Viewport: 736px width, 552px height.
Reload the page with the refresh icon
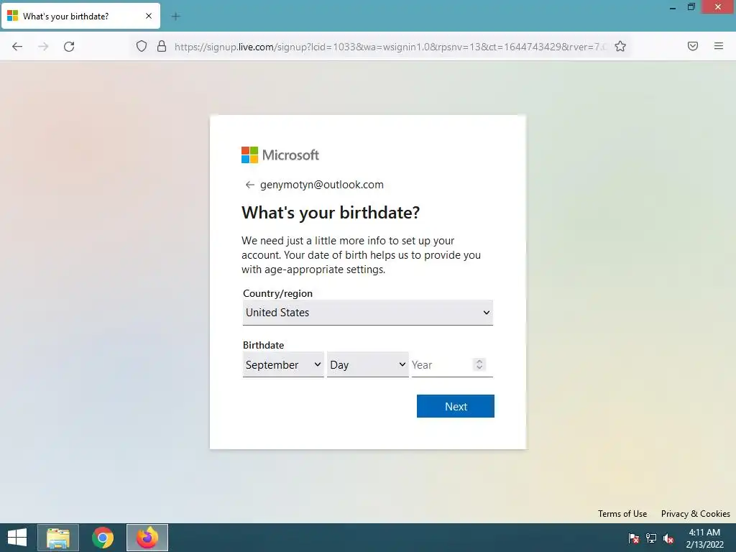(69, 47)
